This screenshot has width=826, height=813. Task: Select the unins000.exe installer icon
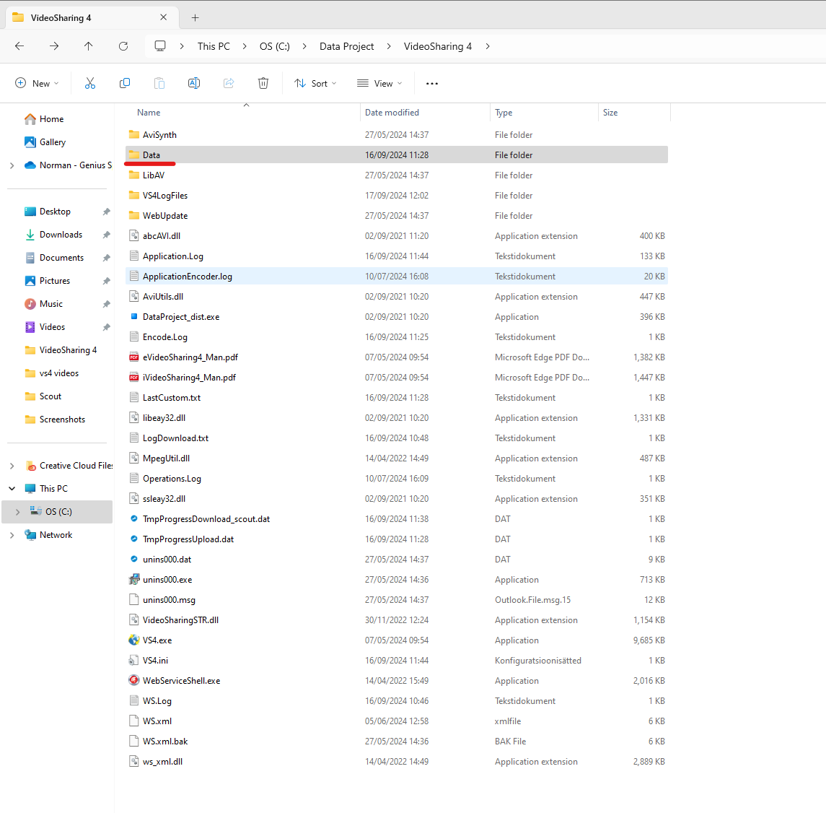click(x=133, y=580)
